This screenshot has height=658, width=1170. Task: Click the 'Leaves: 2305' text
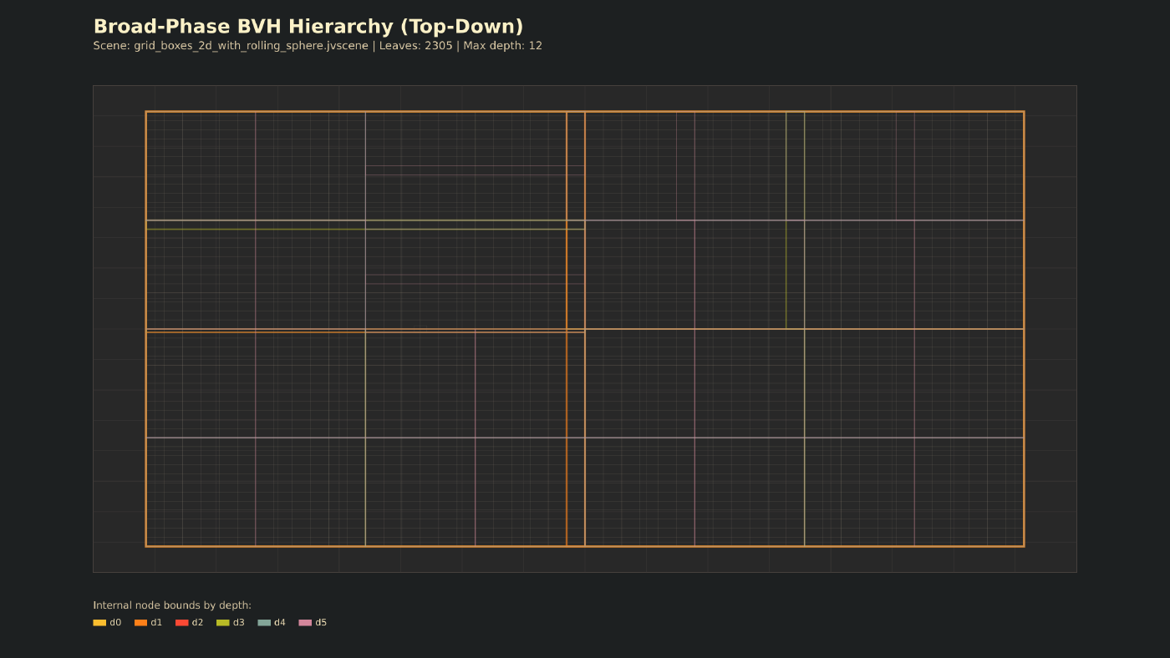pos(416,46)
